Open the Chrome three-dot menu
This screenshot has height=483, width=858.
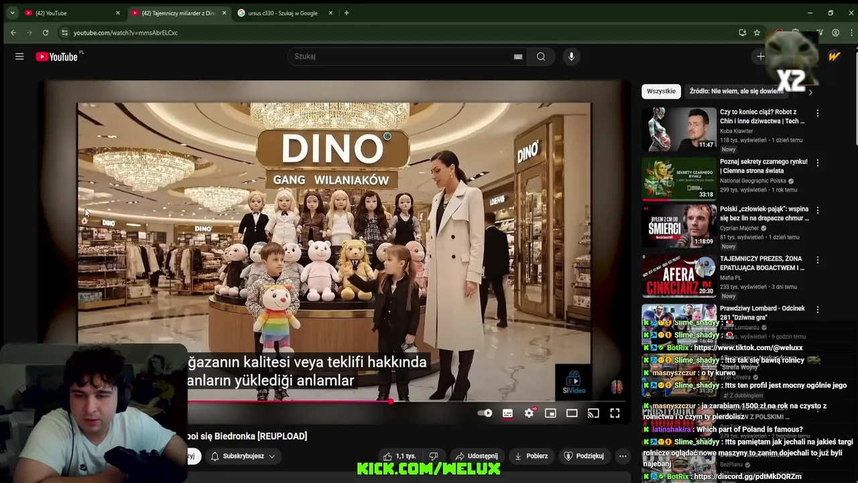pyautogui.click(x=850, y=32)
